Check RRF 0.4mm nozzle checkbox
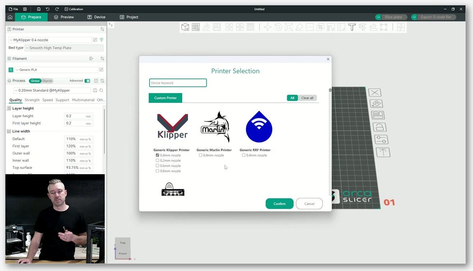Image resolution: width=473 pixels, height=271 pixels. pyautogui.click(x=244, y=155)
